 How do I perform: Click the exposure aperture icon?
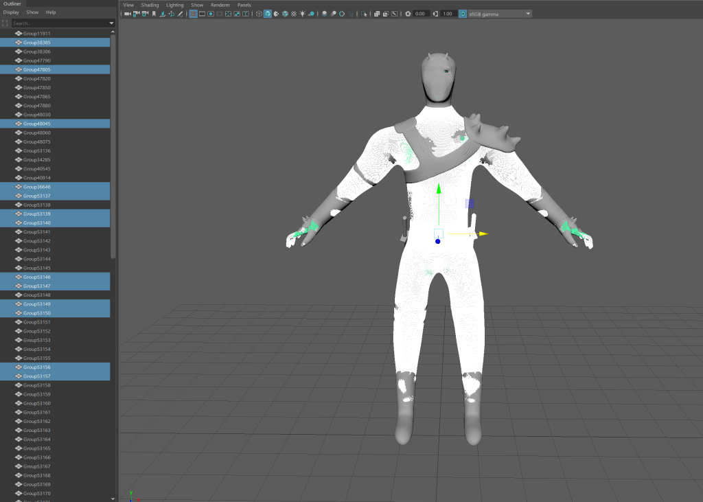(408, 14)
